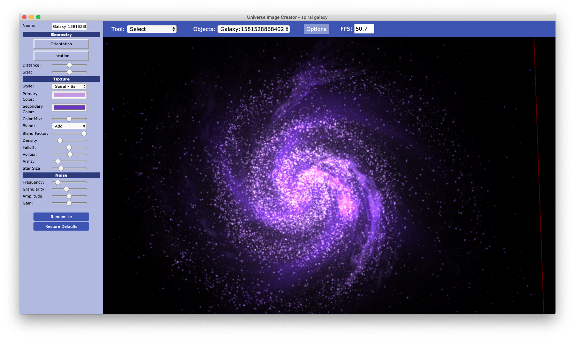The height and width of the screenshot is (340, 575).
Task: Click the Size slider handle
Action: pyautogui.click(x=69, y=72)
